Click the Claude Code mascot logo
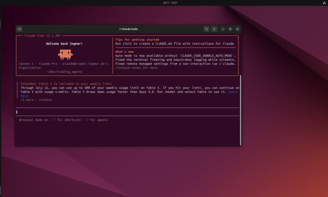This screenshot has height=197, width=328. point(65,54)
